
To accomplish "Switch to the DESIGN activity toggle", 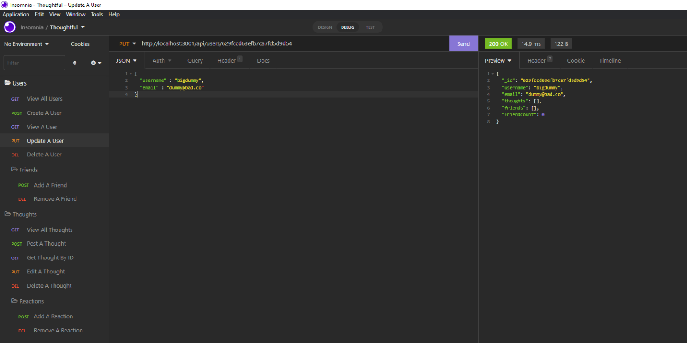I will [x=325, y=27].
